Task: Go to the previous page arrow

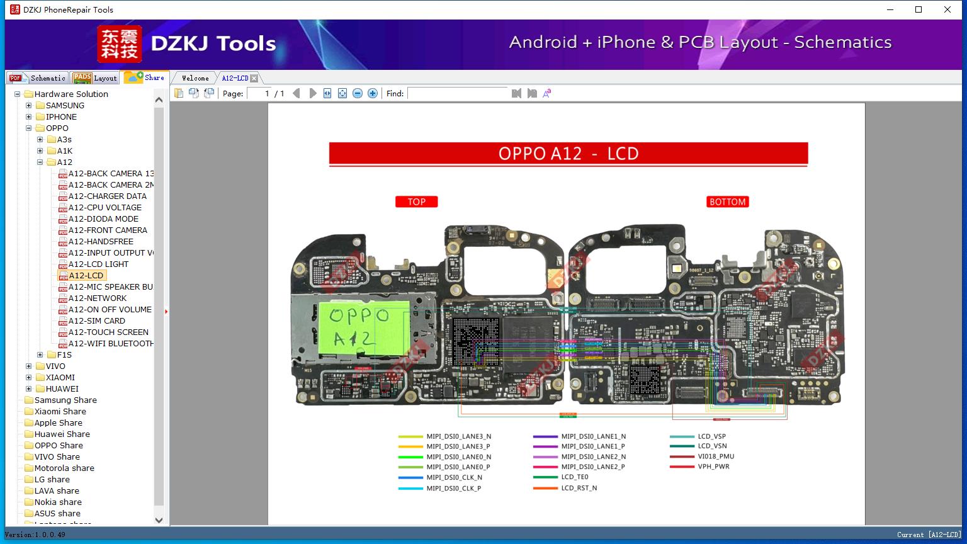Action: (297, 93)
